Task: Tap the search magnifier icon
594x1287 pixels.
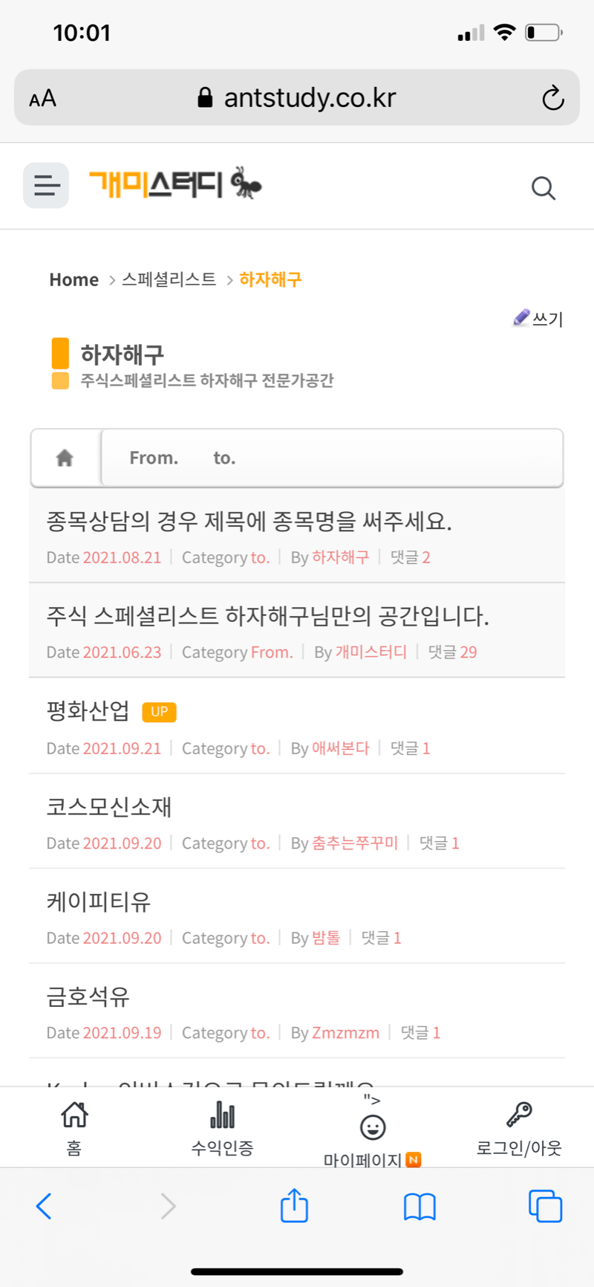Action: click(x=544, y=188)
